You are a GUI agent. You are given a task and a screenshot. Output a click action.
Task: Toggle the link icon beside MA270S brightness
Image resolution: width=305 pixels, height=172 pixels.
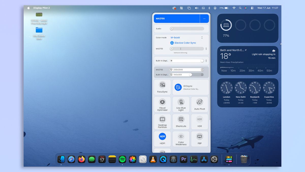point(206,49)
